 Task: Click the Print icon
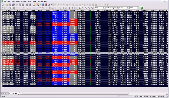(27, 5)
